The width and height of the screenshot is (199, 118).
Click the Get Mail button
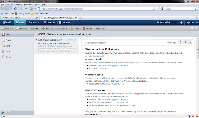(21, 28)
